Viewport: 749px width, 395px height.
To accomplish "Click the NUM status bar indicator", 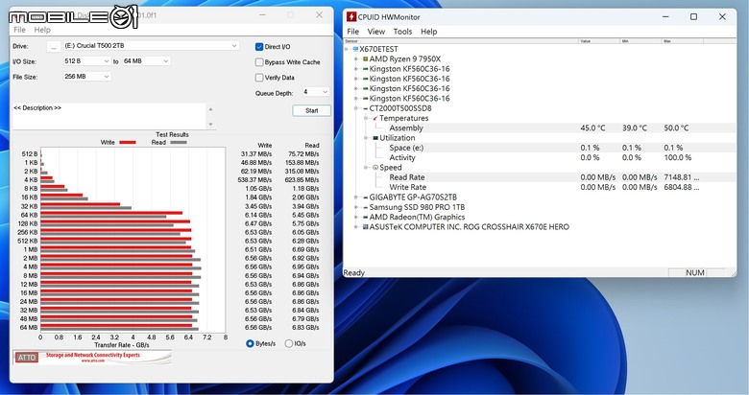I will pyautogui.click(x=695, y=273).
